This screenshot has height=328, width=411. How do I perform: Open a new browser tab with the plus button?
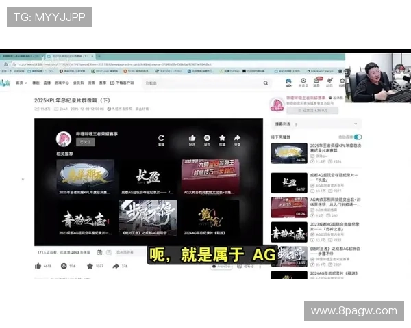tap(99, 56)
